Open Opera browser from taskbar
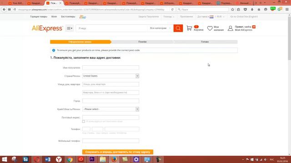 [37, 159]
